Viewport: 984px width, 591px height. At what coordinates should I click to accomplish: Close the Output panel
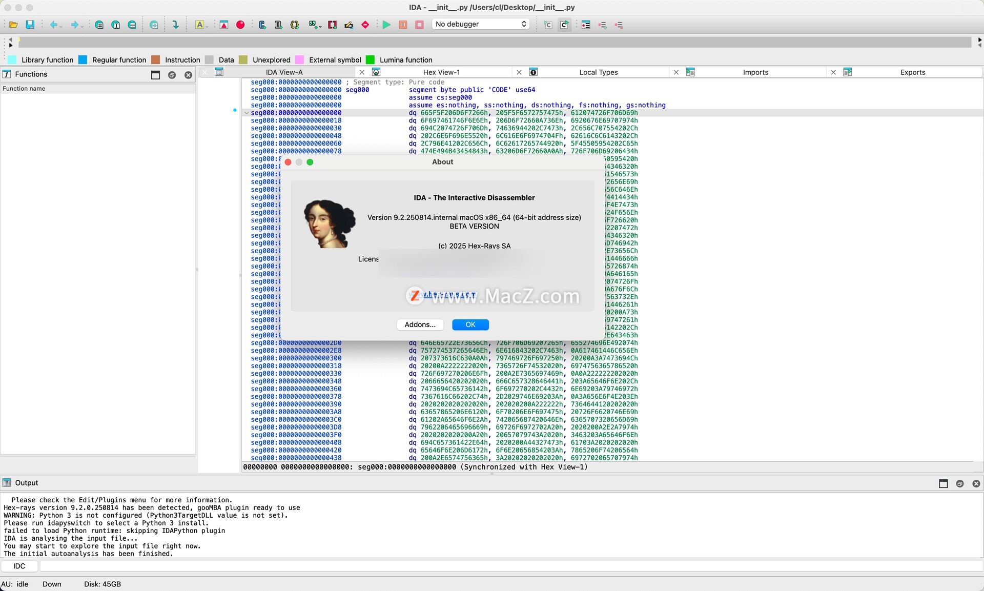[976, 483]
